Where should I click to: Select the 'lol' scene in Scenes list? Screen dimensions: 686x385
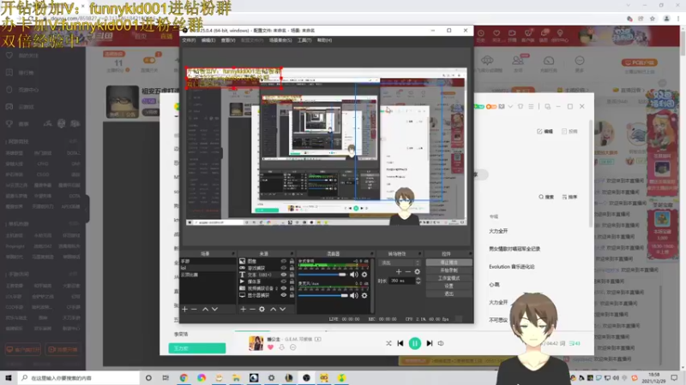click(x=208, y=268)
